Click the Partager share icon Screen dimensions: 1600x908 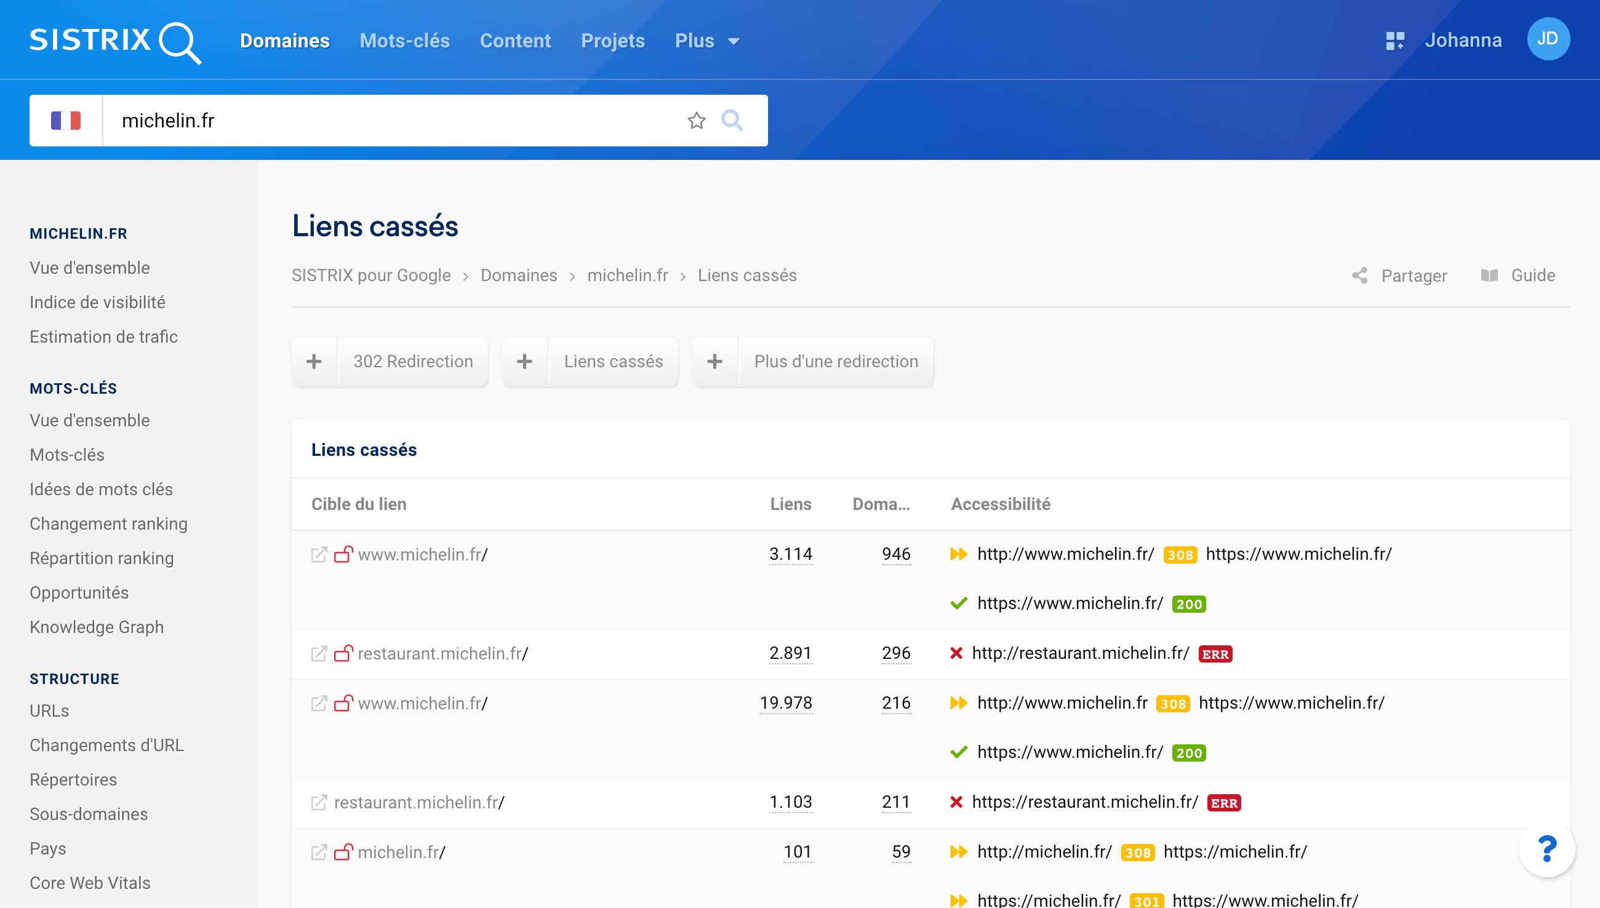tap(1360, 276)
